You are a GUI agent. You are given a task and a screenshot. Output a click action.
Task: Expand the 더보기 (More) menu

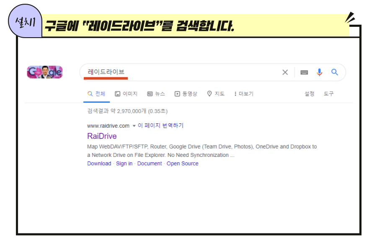pyautogui.click(x=243, y=94)
